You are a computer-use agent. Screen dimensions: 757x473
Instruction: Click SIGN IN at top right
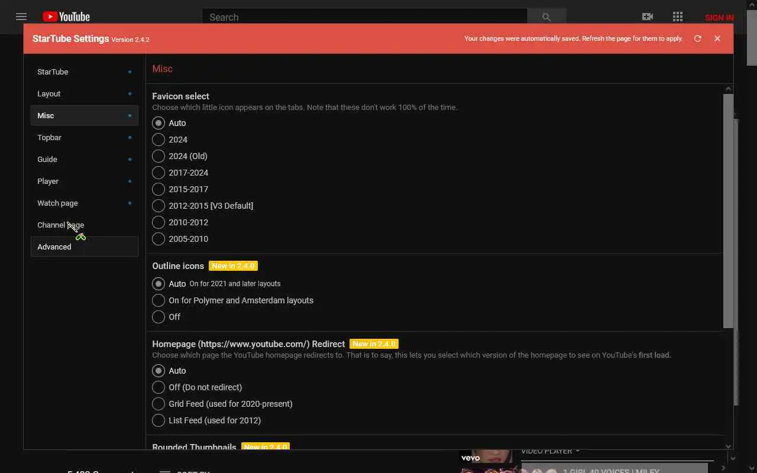(719, 17)
